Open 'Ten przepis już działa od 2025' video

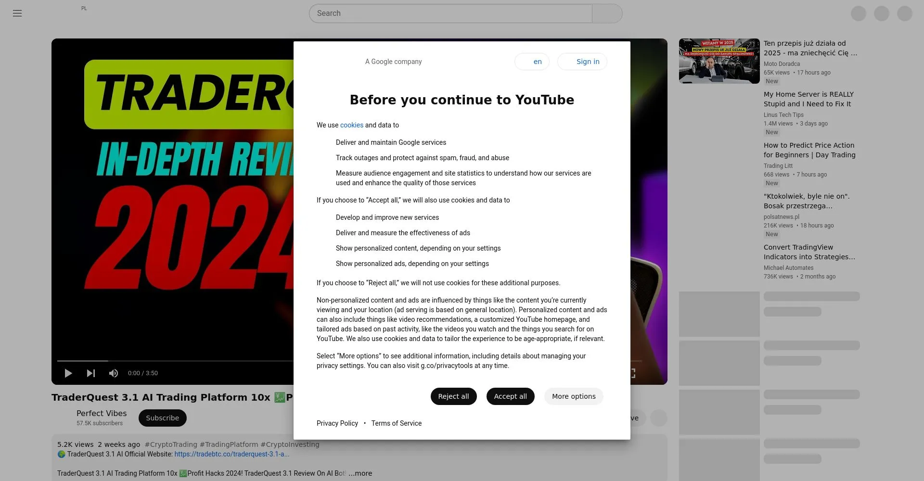[810, 48]
